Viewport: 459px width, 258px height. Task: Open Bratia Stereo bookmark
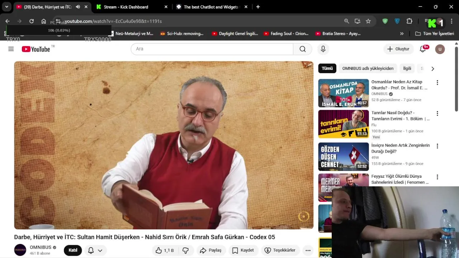coord(338,34)
